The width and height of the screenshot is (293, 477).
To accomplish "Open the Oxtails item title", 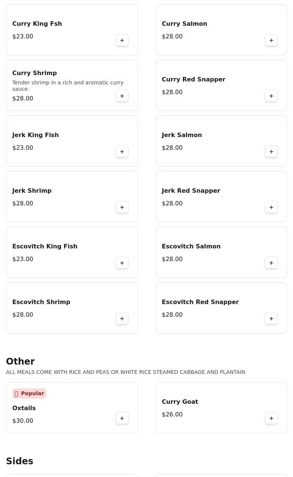I will pos(24,408).
